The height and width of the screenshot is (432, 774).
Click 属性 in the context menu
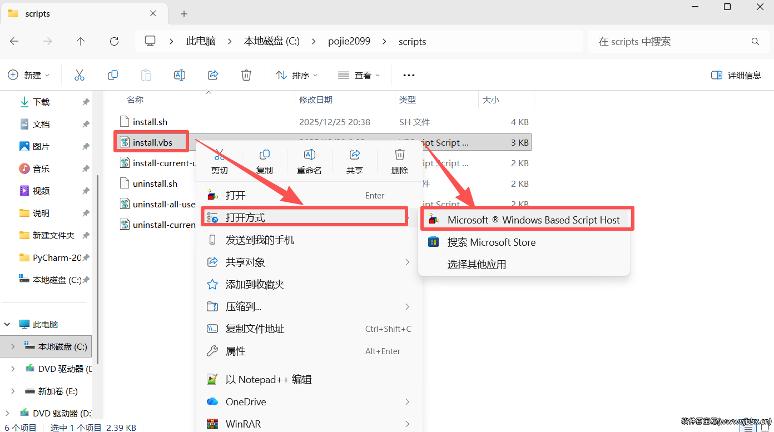pos(309,351)
